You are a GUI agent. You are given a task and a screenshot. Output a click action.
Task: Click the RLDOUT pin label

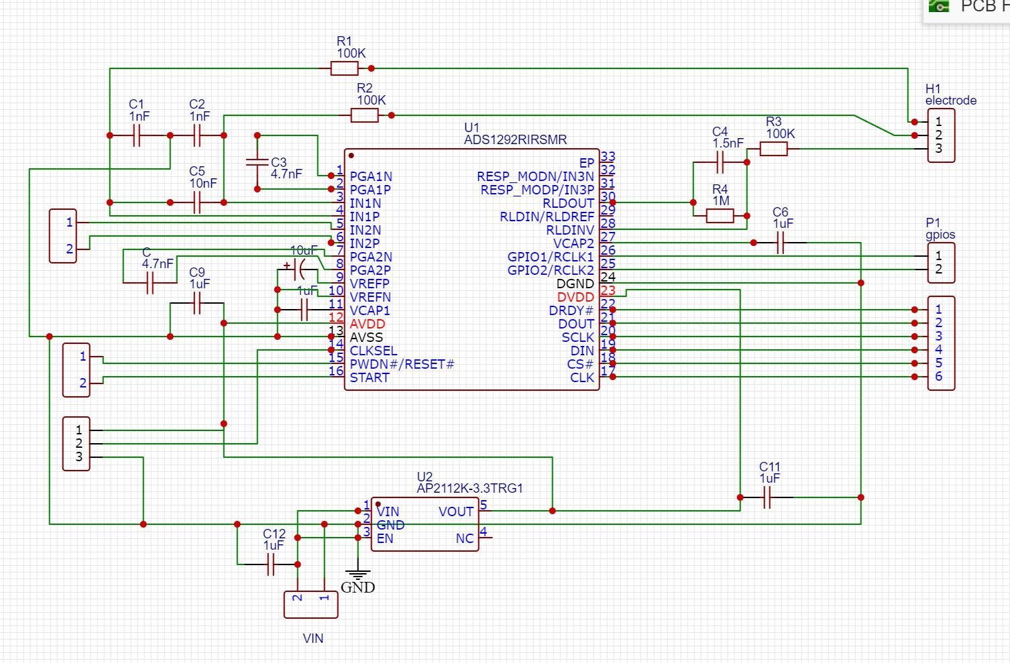(568, 203)
